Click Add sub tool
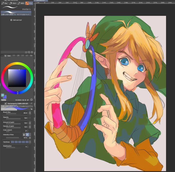This screenshot has width=175, height=172. coord(16,20)
